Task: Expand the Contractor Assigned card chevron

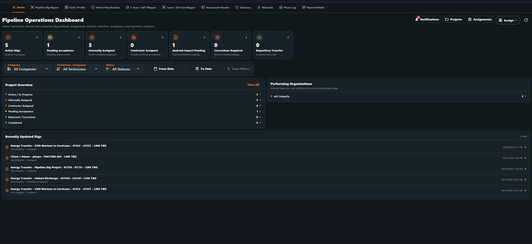Action: 163,37
